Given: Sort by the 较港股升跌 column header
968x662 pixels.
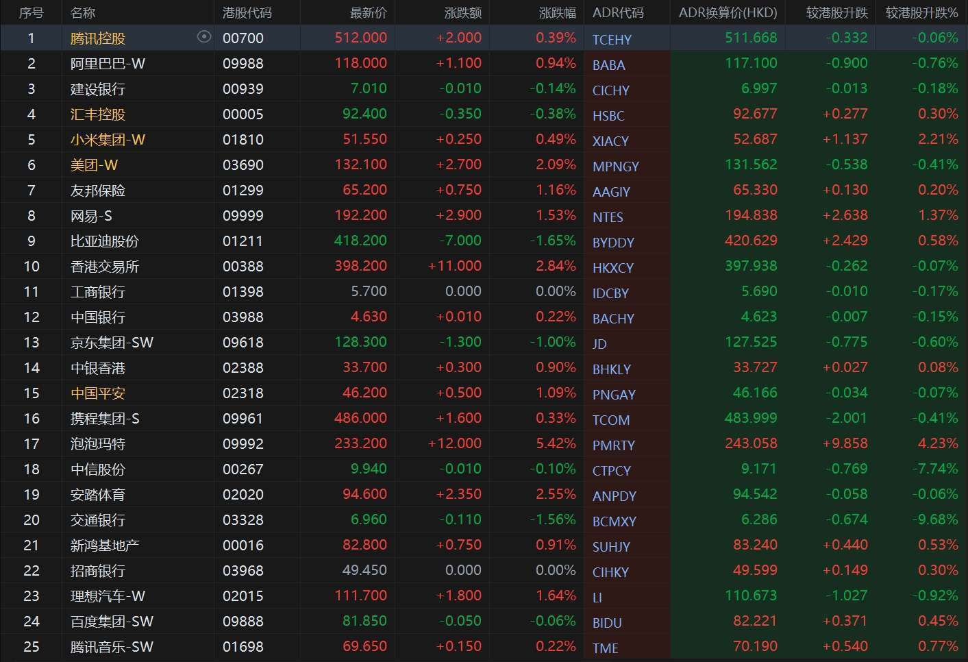Looking at the screenshot, I should click(837, 13).
